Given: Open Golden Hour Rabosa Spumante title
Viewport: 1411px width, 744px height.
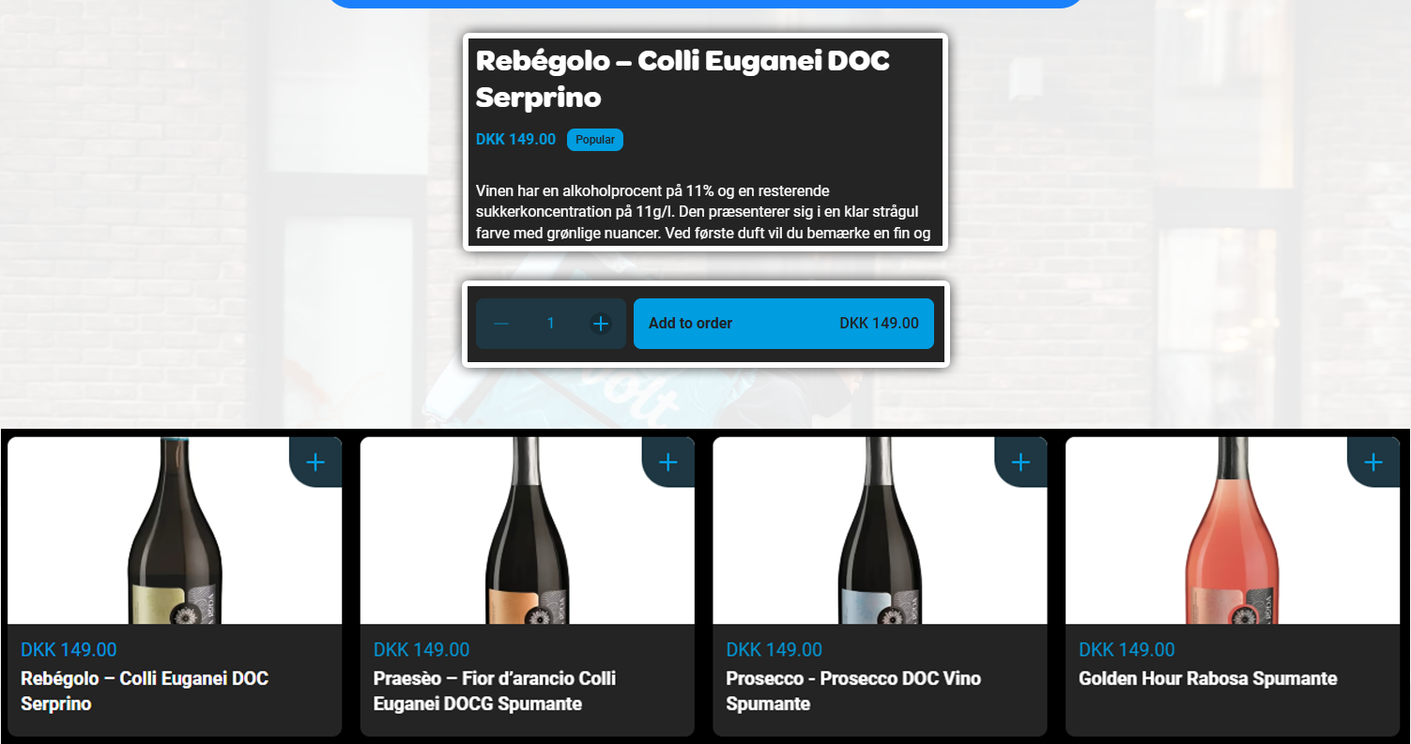Looking at the screenshot, I should [x=1208, y=678].
